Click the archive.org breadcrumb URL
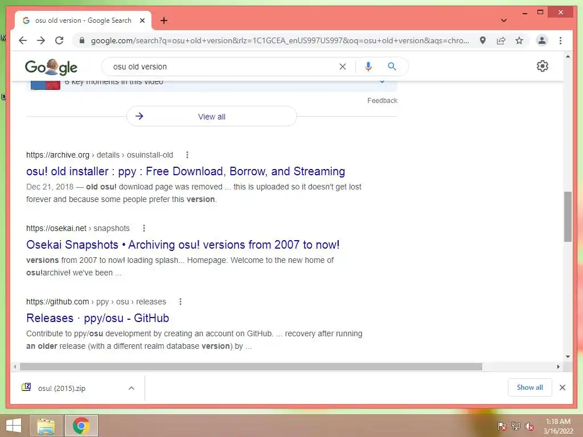 click(99, 155)
